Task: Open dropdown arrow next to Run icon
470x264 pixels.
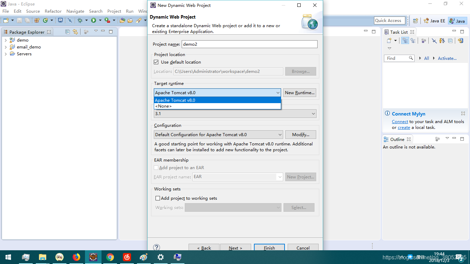Action: click(x=100, y=21)
